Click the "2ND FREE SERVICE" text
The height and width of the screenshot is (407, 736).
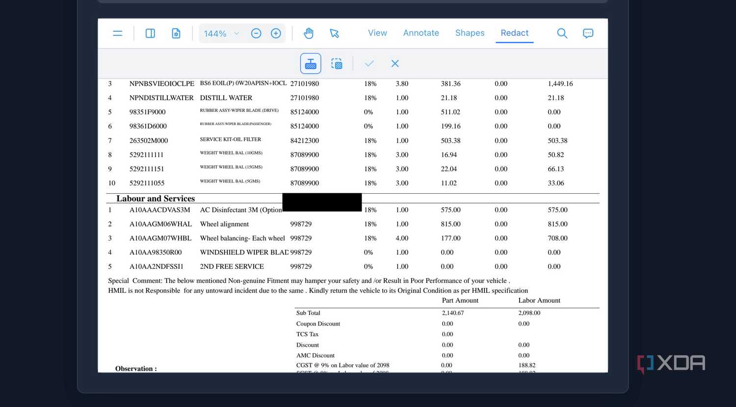click(x=232, y=267)
